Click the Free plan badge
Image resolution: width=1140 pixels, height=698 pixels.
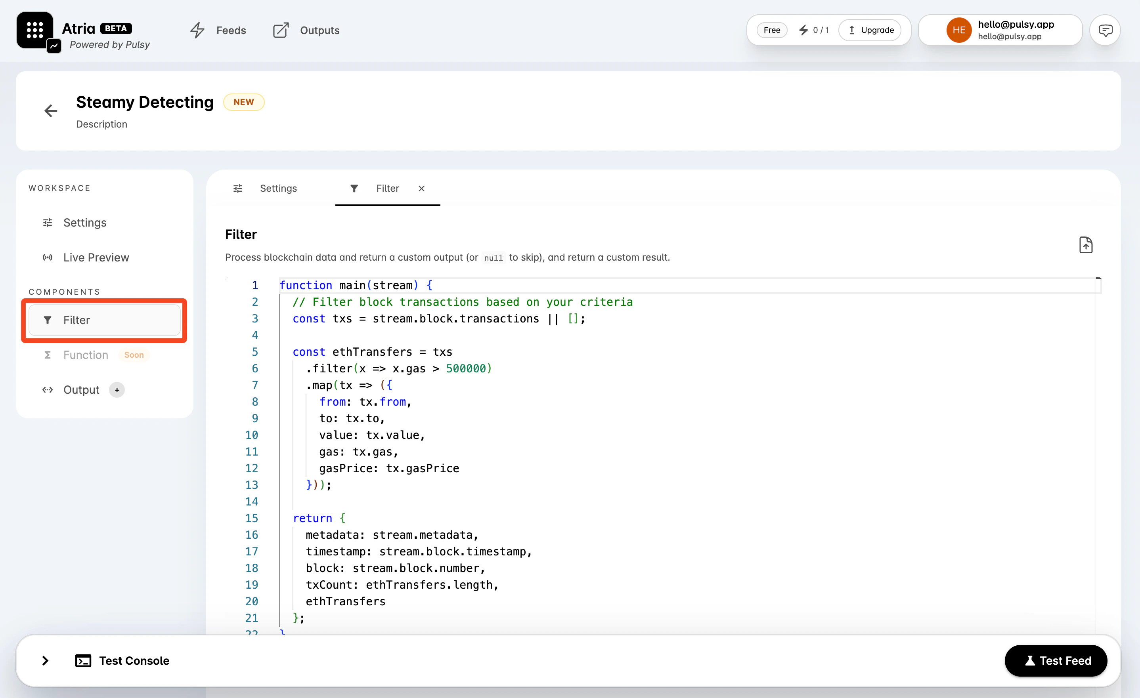click(772, 30)
